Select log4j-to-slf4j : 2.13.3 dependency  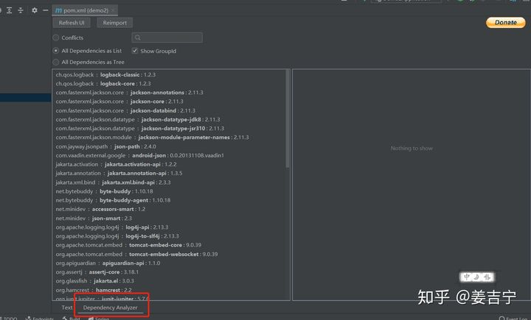point(117,236)
